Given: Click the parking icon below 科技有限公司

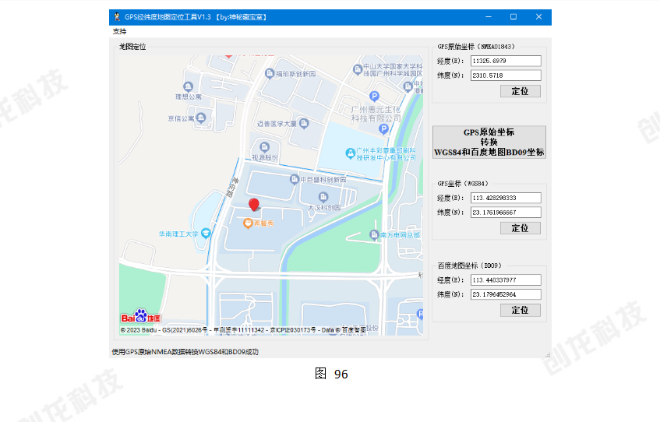Looking at the screenshot, I should pos(383,129).
